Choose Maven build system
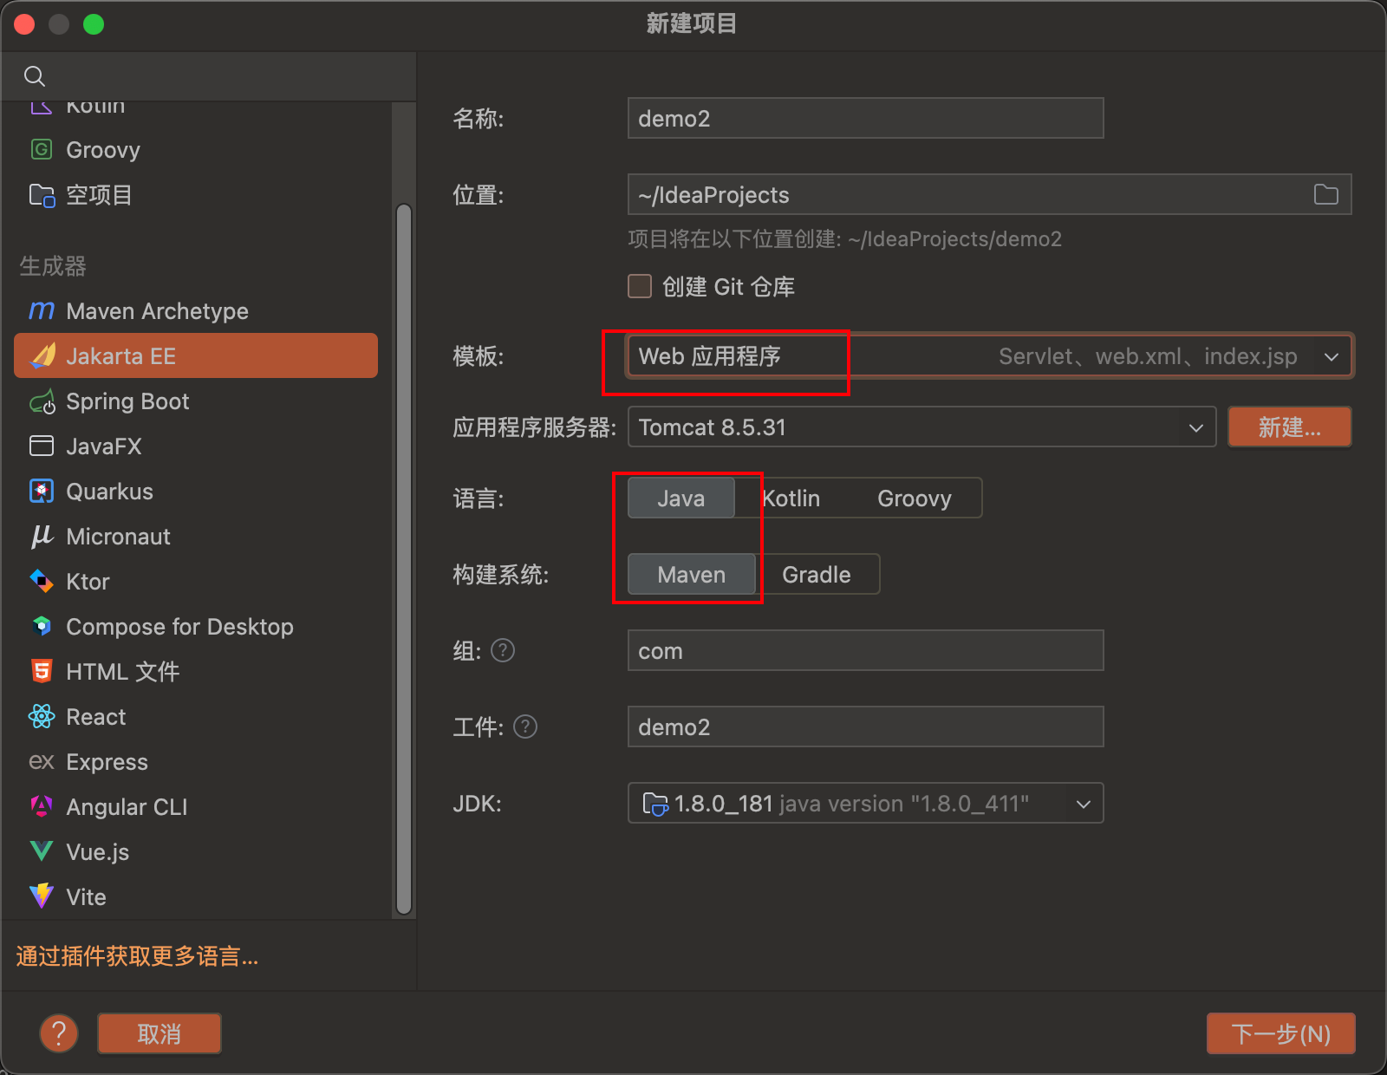 pos(692,575)
